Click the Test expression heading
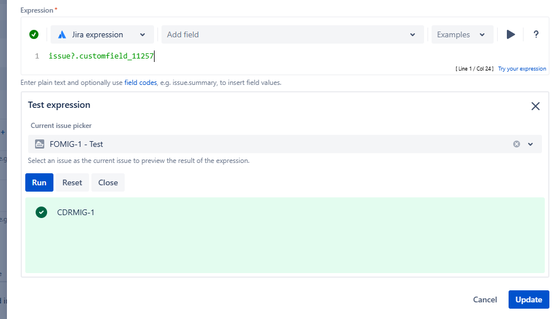The image size is (558, 319). (x=59, y=105)
